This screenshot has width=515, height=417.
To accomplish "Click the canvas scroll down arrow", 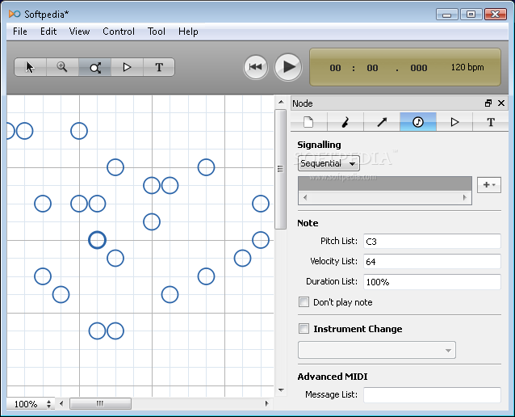I will (281, 390).
